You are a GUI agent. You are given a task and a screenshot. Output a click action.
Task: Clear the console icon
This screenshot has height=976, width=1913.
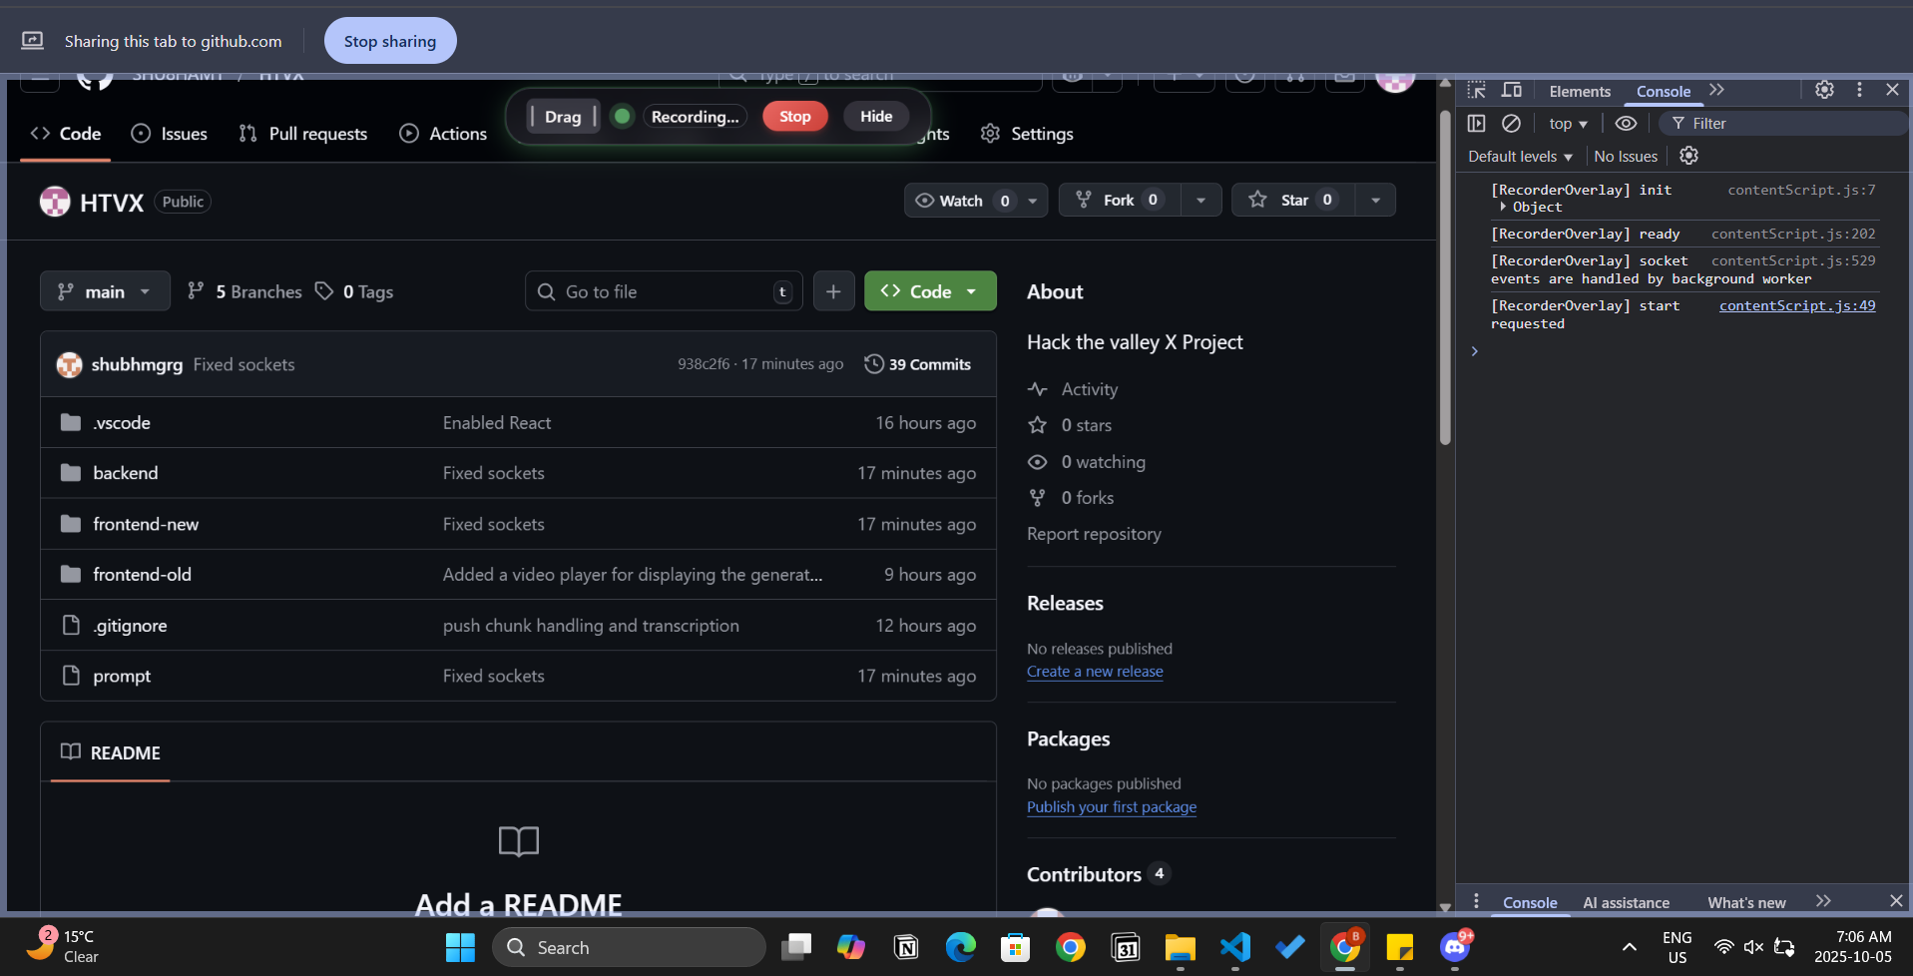pyautogui.click(x=1512, y=124)
